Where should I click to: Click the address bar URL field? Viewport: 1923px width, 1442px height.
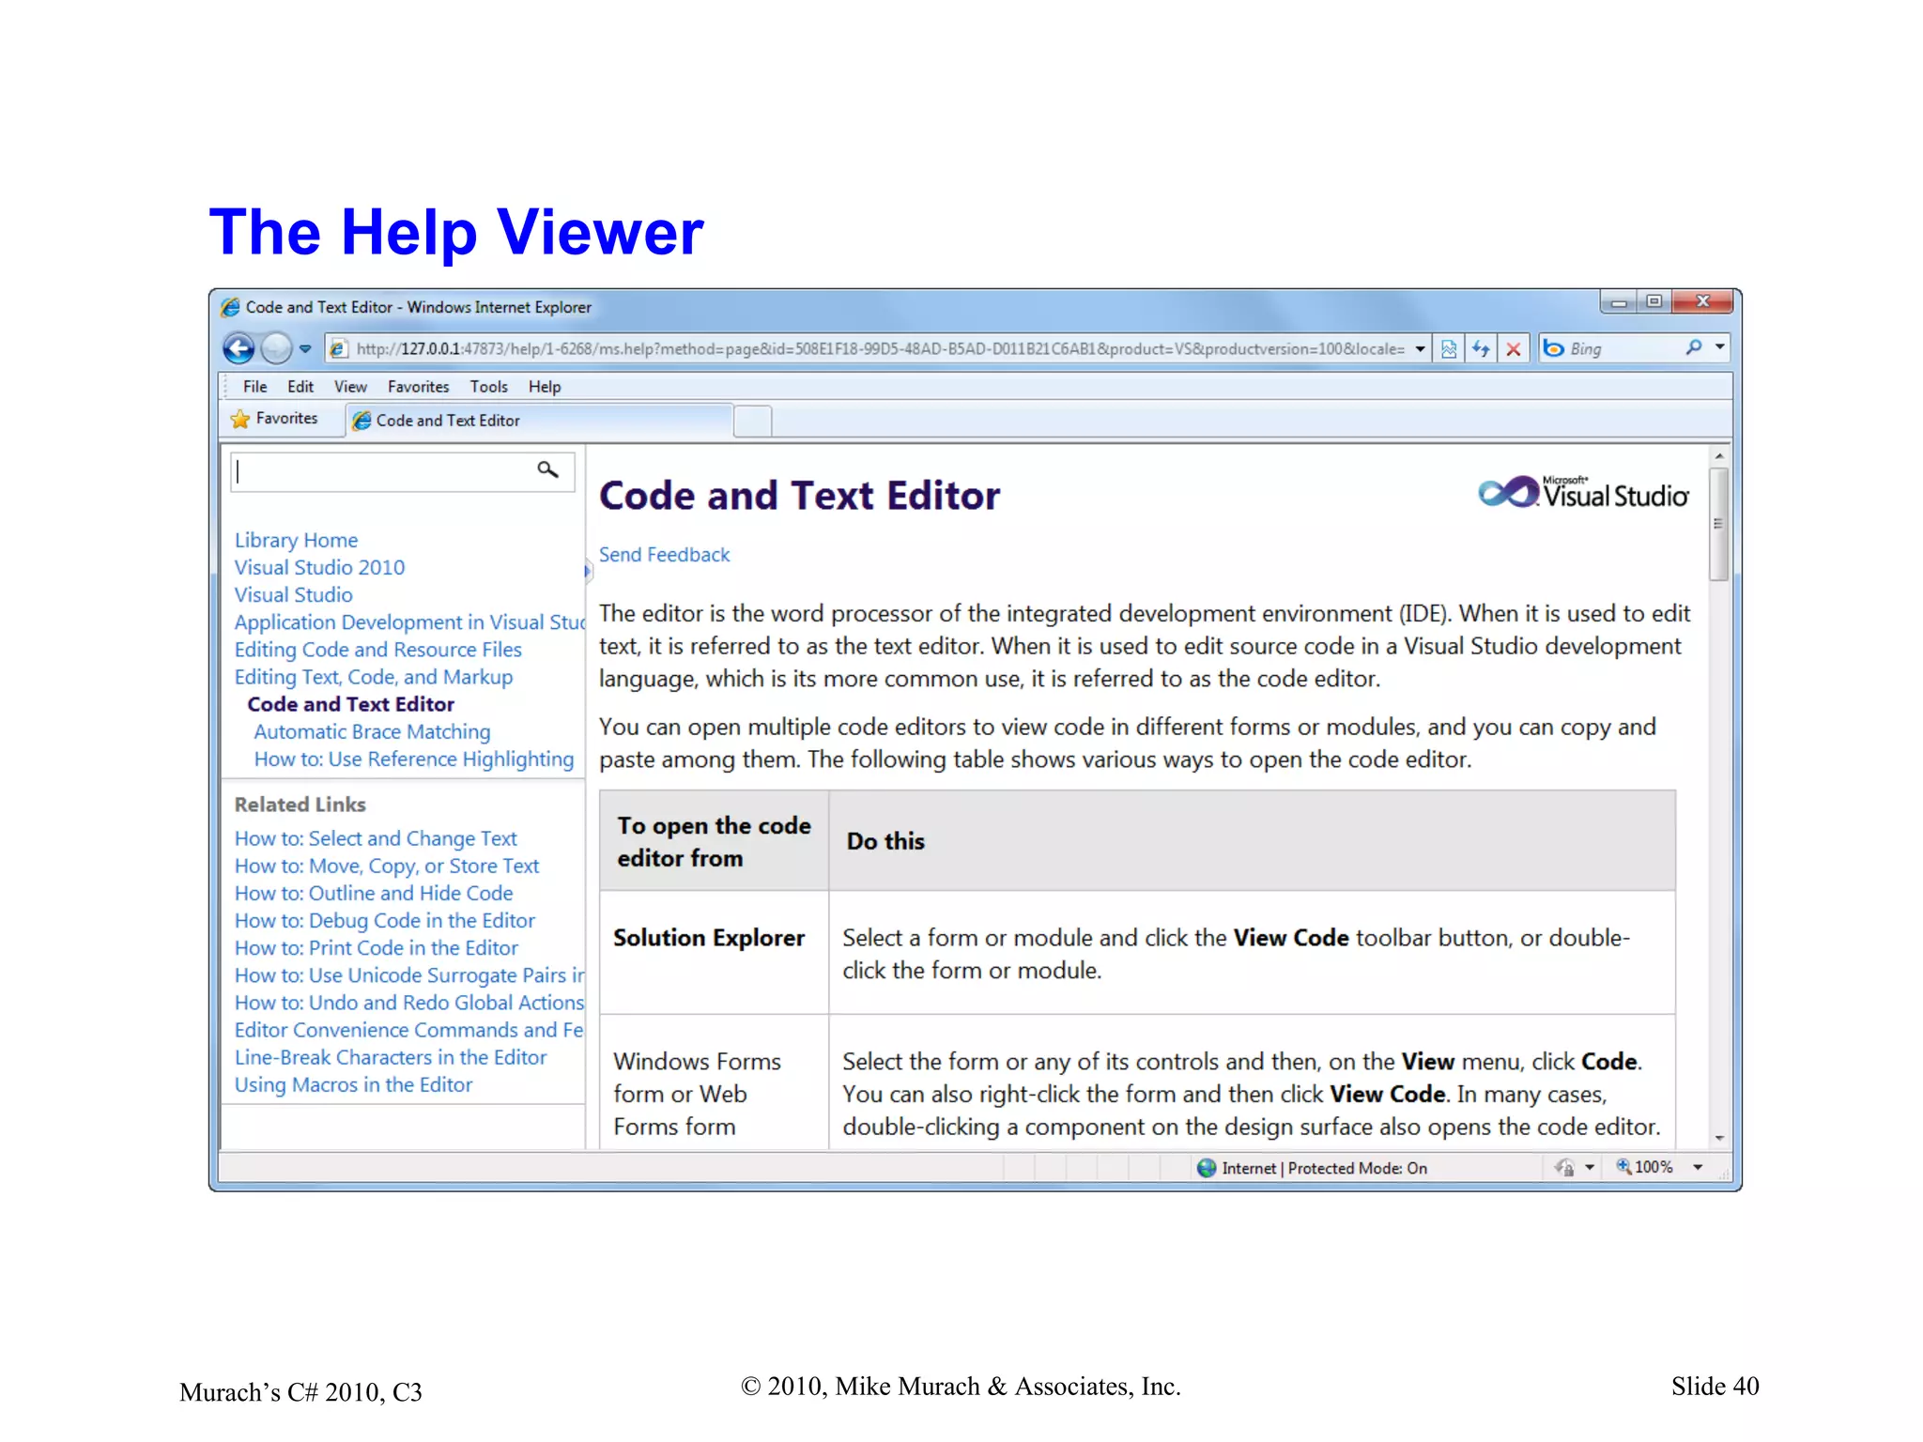point(879,349)
